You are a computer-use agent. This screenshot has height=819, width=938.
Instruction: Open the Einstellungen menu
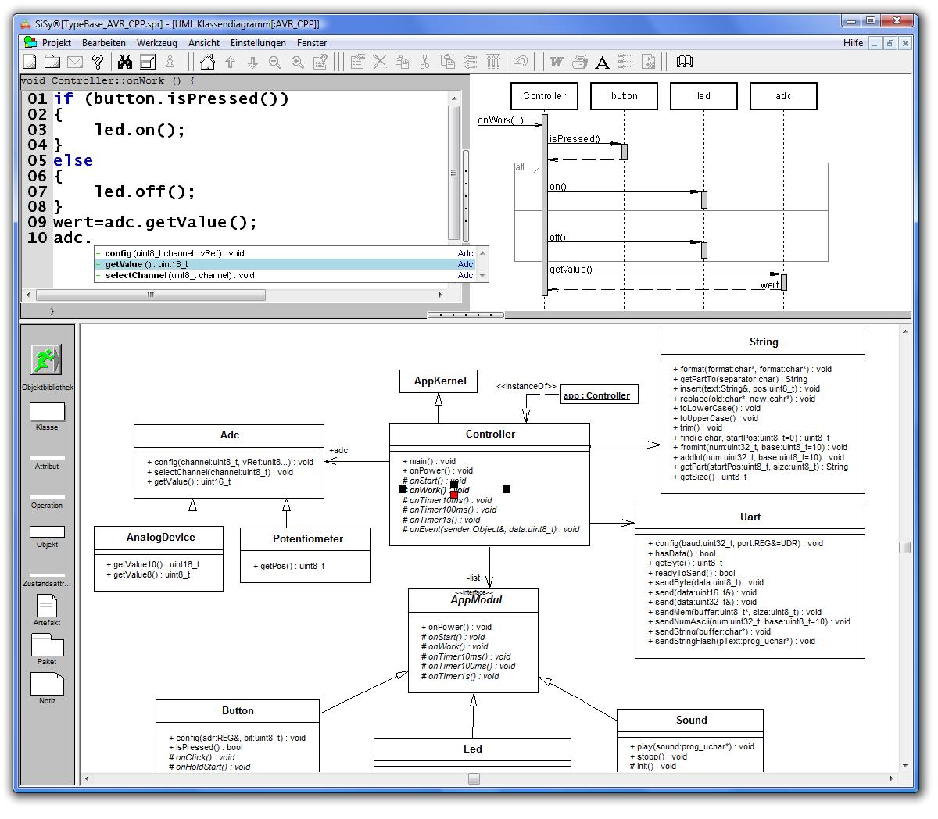pyautogui.click(x=258, y=43)
